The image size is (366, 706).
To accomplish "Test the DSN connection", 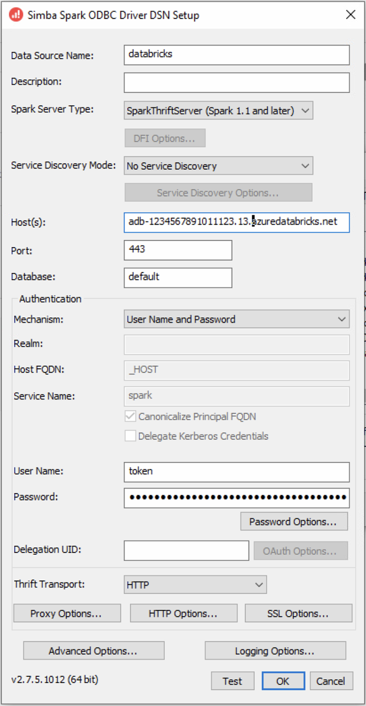I will [233, 681].
